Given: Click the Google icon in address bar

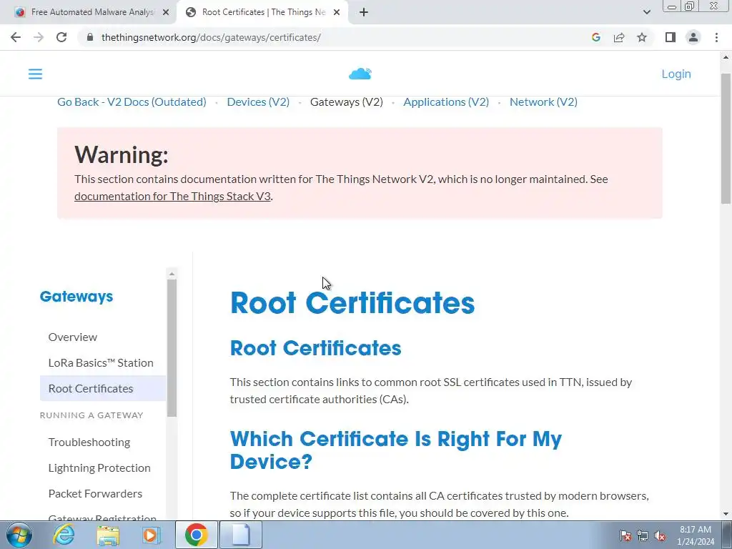Looking at the screenshot, I should coord(595,37).
